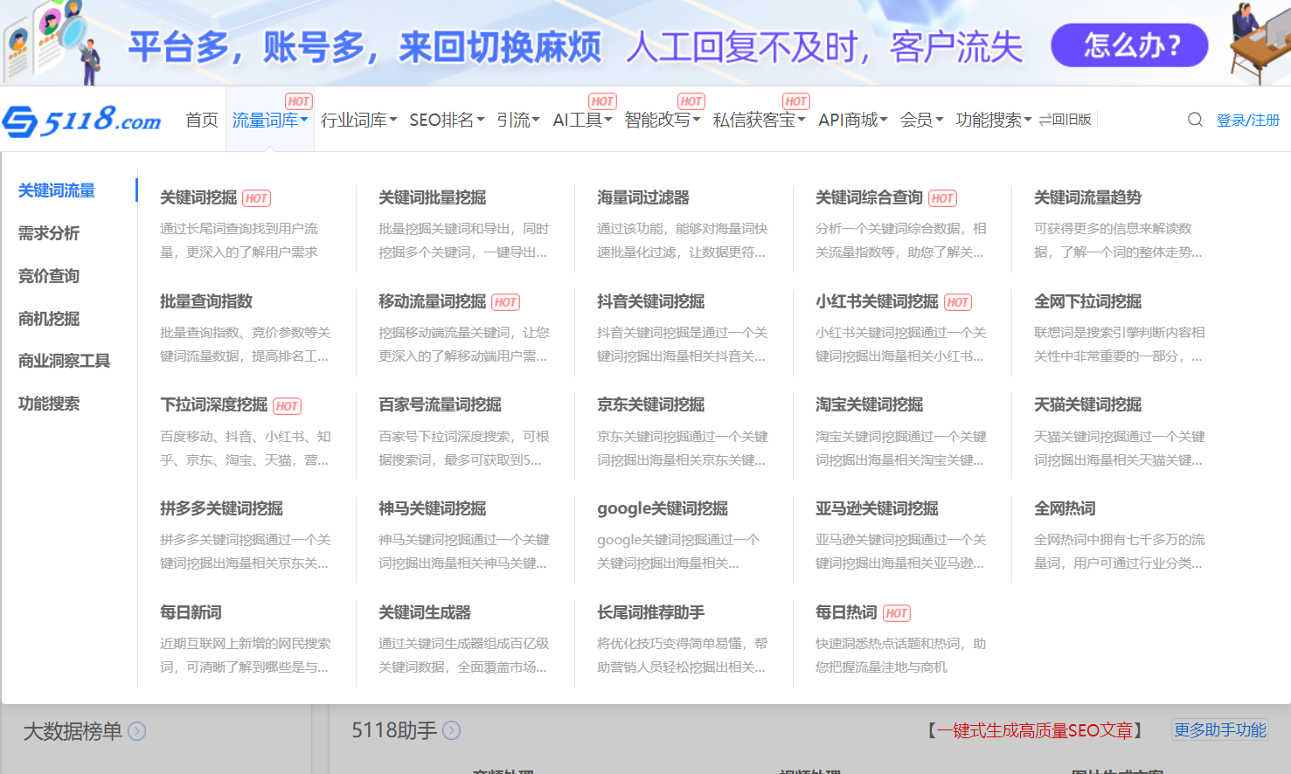Go to 首页 in navigation
The height and width of the screenshot is (774, 1291).
click(202, 120)
